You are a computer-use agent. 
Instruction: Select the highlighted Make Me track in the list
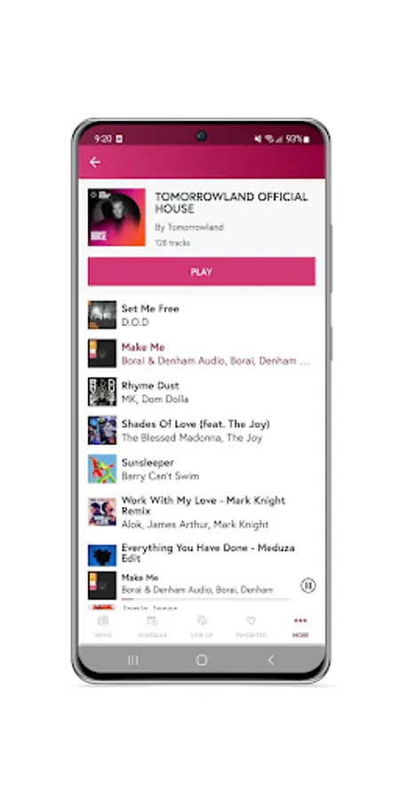(202, 353)
